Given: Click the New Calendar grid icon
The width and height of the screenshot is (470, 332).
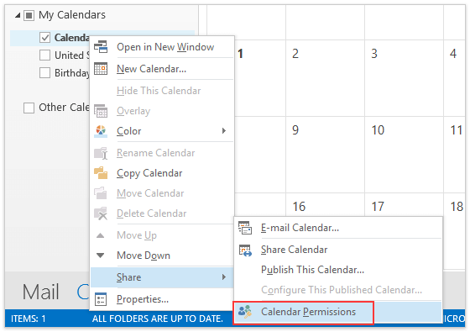Looking at the screenshot, I should click(101, 69).
